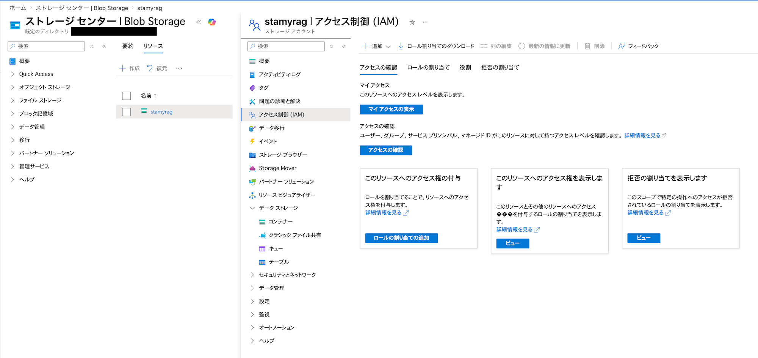Click the ロール割り当てのダウンロード download icon
Screen dimensions: 758x358
401,46
